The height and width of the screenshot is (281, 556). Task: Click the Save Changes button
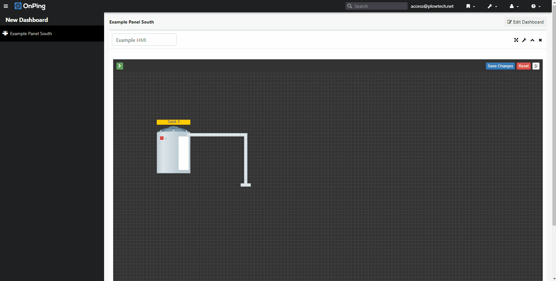point(500,66)
